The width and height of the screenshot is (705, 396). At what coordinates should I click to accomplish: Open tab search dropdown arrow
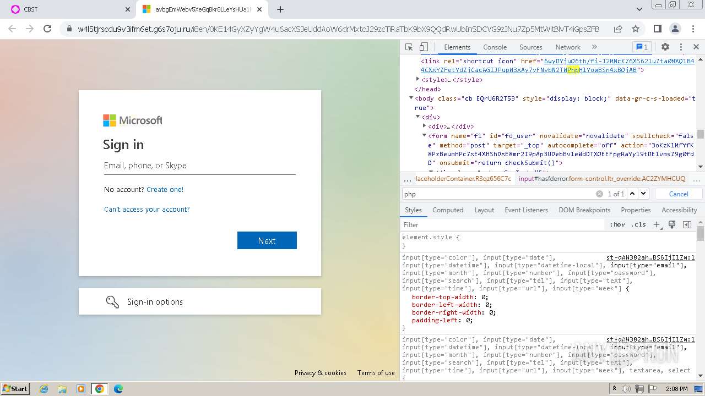click(639, 9)
